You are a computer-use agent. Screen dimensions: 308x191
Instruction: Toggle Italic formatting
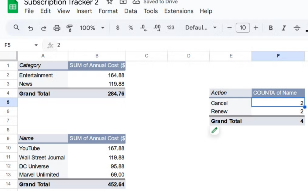[x=284, y=28]
